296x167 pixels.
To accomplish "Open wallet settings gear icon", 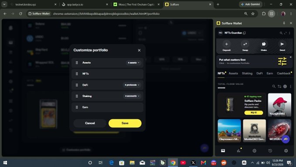I will 286,151.
